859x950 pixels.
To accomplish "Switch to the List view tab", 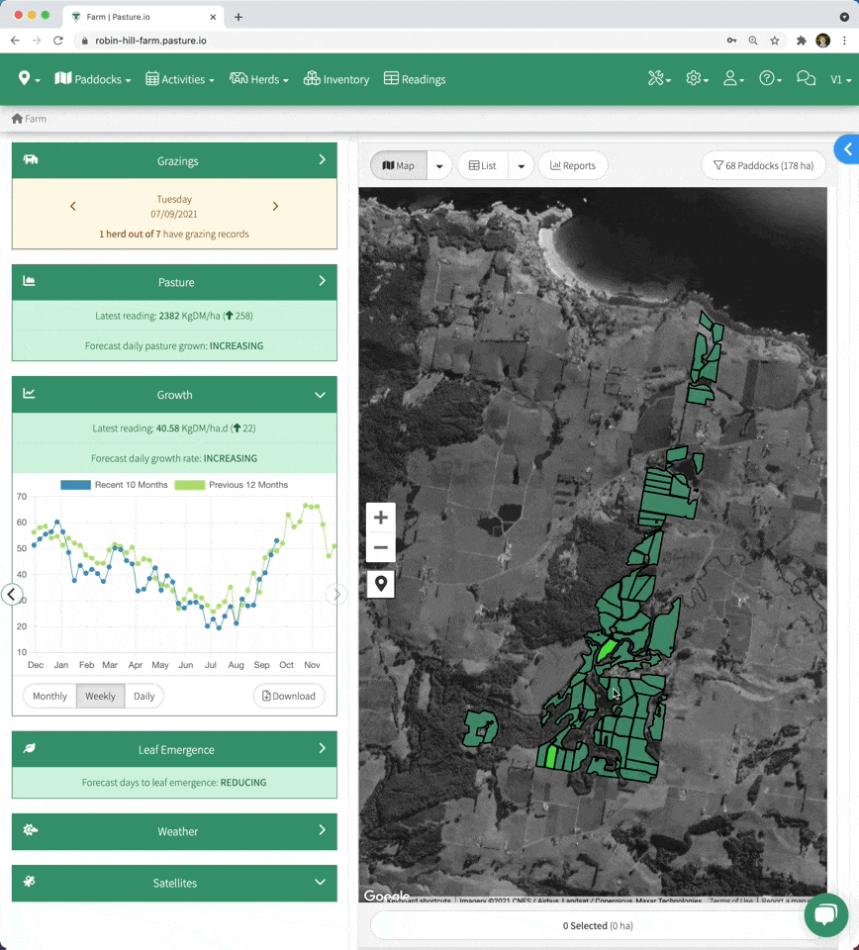I will pos(482,165).
